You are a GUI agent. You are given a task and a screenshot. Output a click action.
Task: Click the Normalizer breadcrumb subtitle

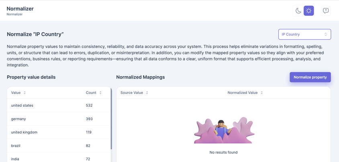tap(14, 14)
